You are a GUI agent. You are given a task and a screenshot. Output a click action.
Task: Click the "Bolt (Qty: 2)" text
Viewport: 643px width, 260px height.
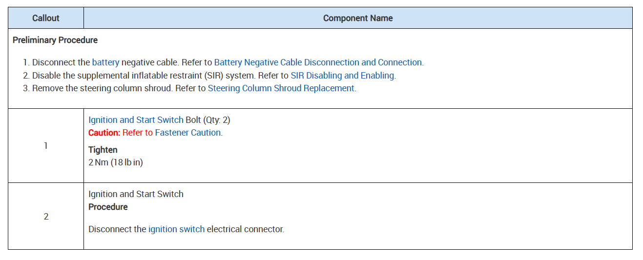click(207, 120)
